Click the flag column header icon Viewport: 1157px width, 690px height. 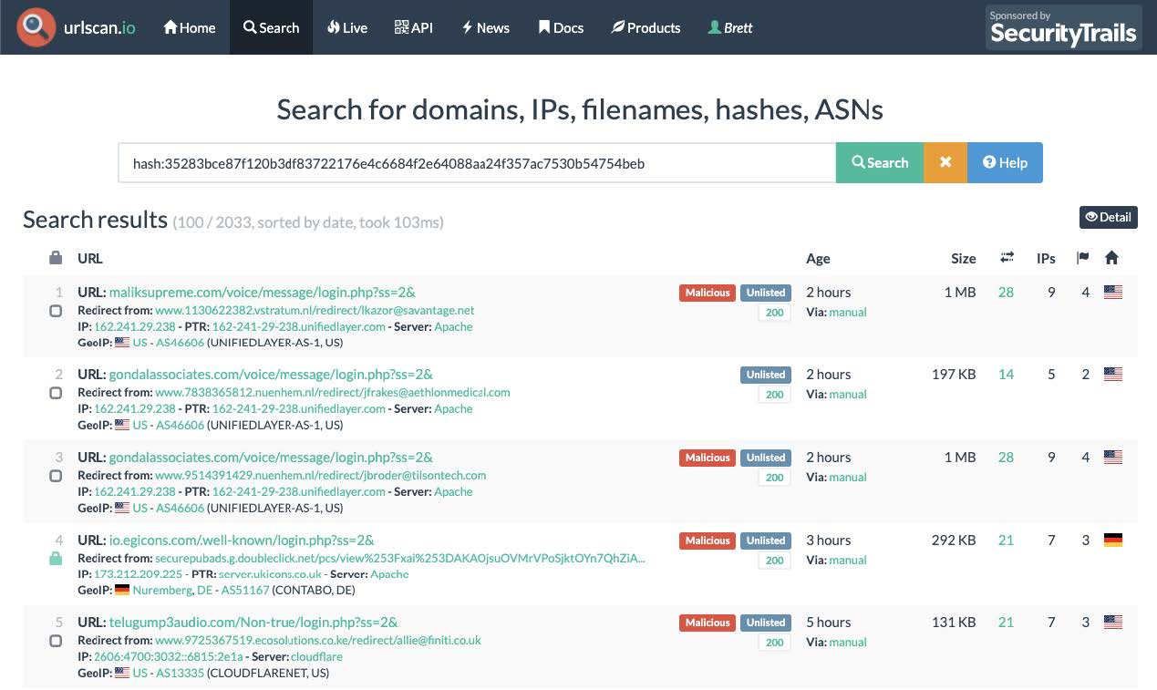(1082, 258)
